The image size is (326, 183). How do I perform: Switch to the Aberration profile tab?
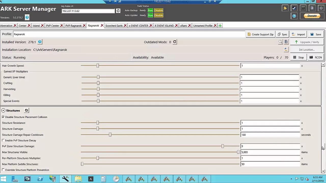coord(6,26)
